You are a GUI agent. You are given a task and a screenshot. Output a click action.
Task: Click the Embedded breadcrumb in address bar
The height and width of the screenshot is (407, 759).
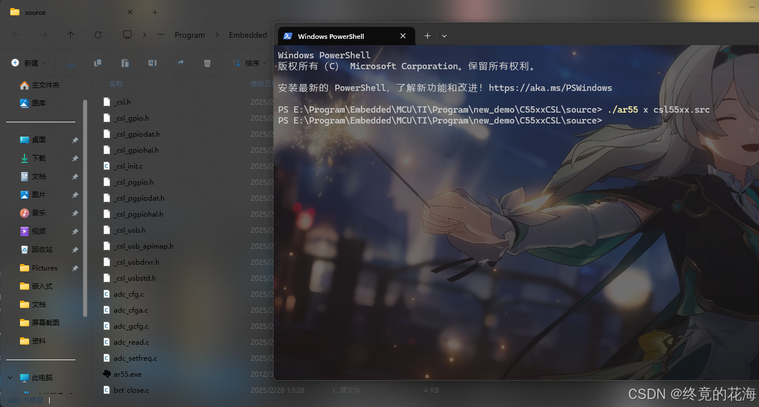[x=248, y=35]
